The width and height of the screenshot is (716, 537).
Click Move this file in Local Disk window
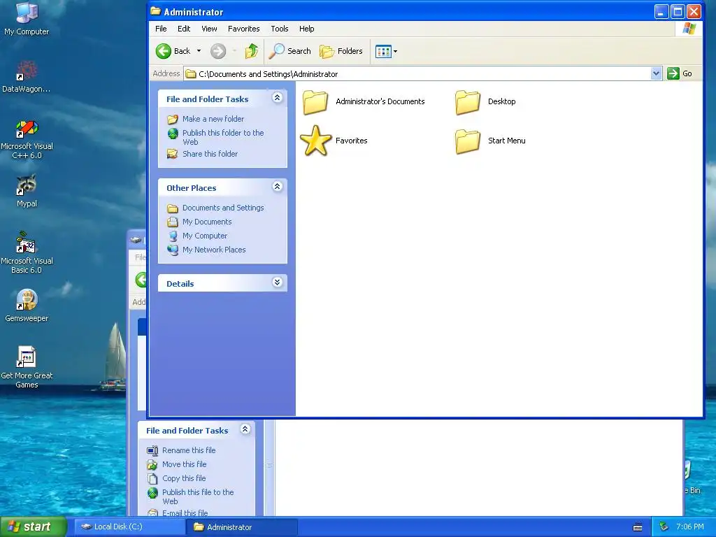coord(185,464)
